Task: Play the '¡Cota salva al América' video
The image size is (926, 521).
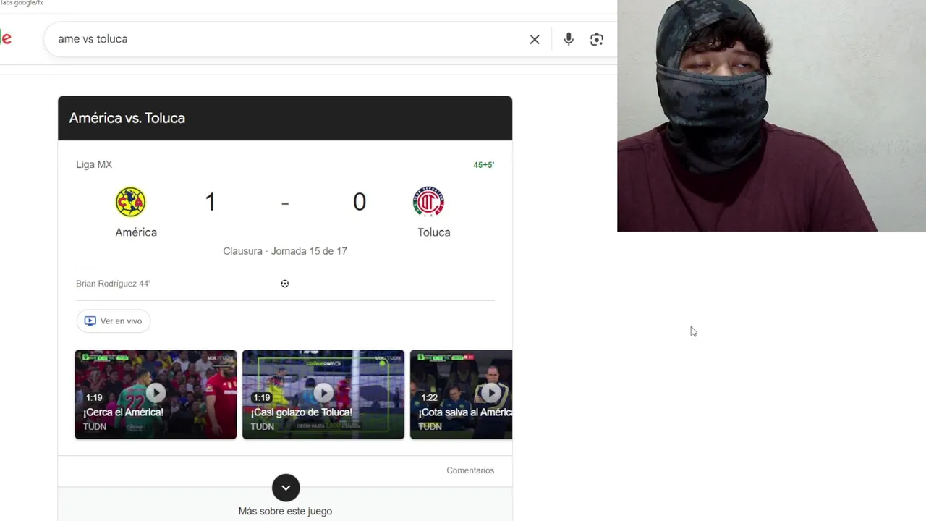Action: [462, 394]
